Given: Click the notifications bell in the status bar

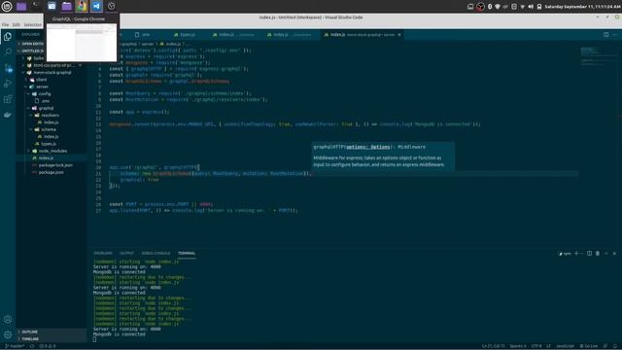Looking at the screenshot, I should [615, 346].
